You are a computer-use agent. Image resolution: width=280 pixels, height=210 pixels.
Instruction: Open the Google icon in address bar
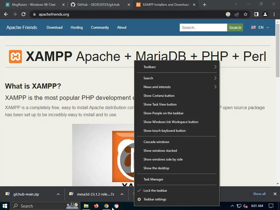point(228,14)
